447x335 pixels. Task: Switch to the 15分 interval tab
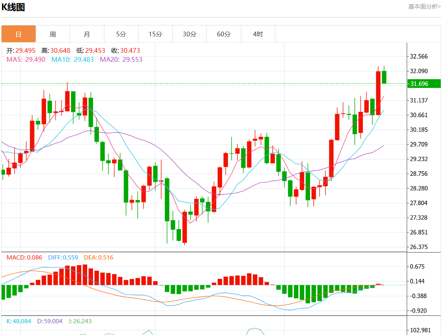155,34
